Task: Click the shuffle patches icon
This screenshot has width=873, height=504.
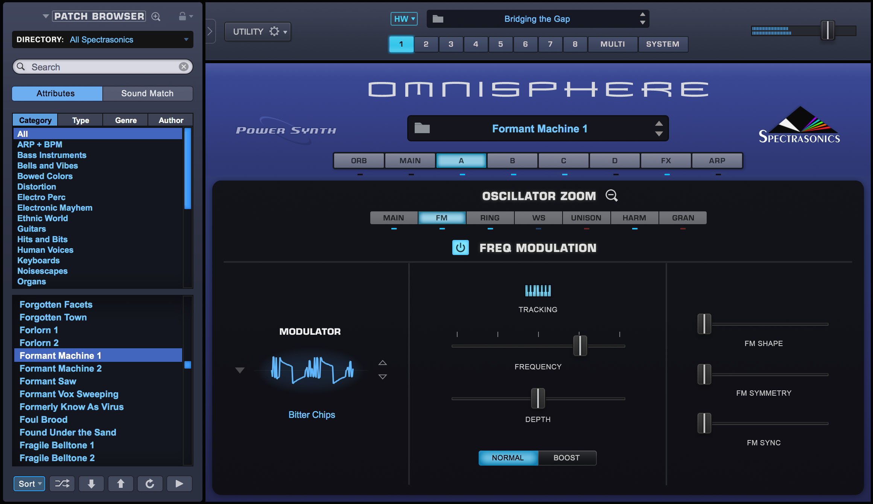Action: [x=62, y=484]
